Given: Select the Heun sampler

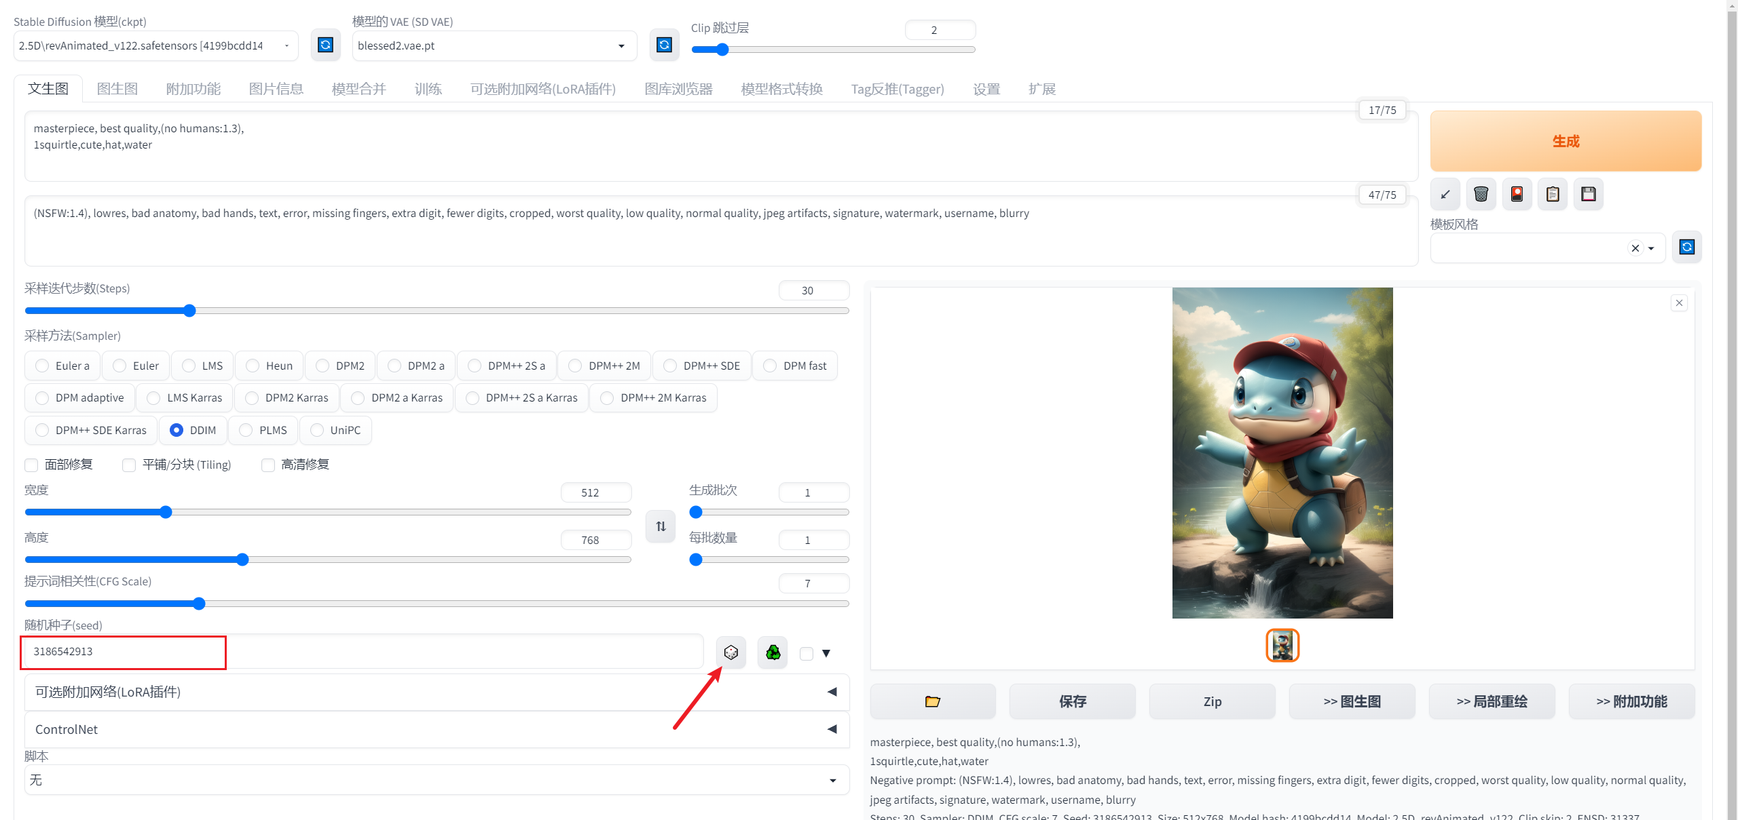Looking at the screenshot, I should 270,366.
